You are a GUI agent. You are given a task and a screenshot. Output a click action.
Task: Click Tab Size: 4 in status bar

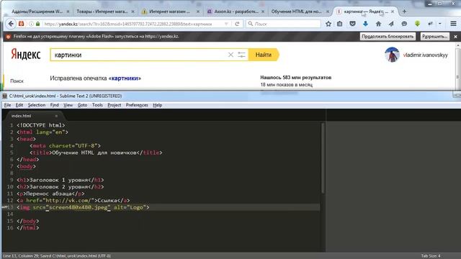[431, 256]
